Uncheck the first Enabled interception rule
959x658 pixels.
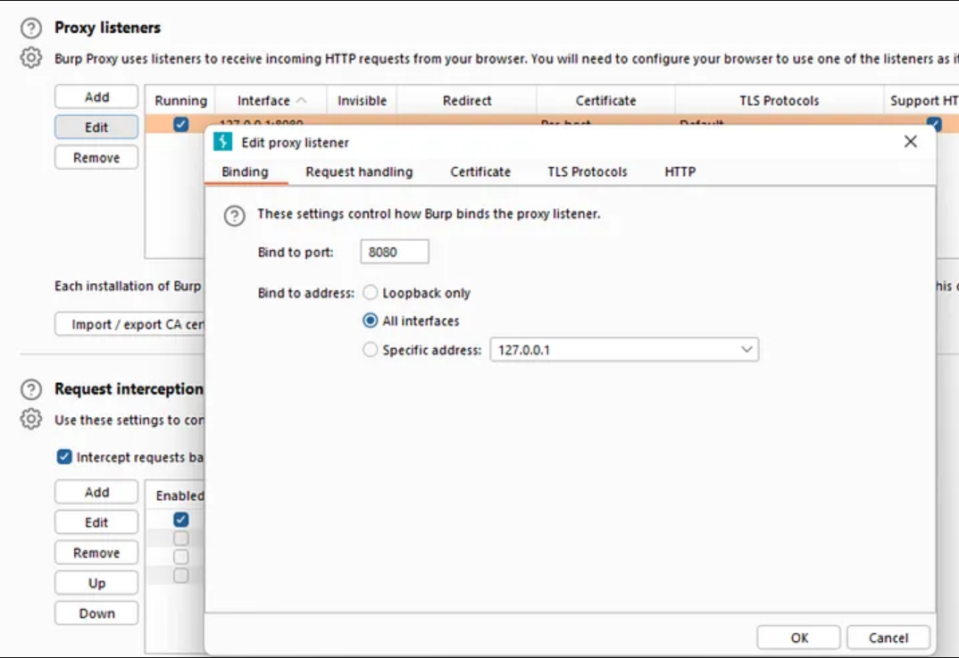(180, 520)
